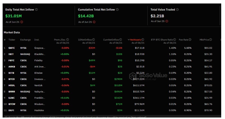
Task: Click red alert icon under $31.01M date
Action: coord(21,22)
